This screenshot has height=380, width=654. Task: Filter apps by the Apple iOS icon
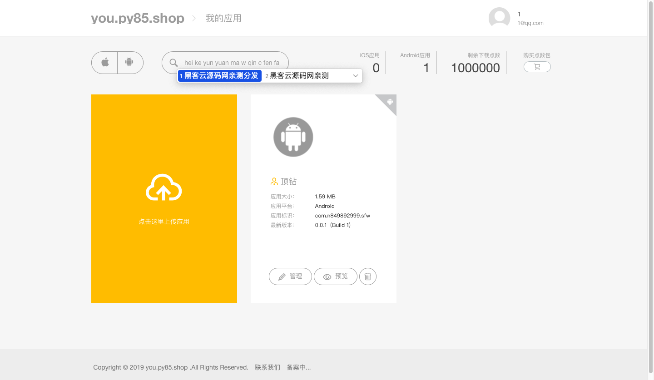105,63
